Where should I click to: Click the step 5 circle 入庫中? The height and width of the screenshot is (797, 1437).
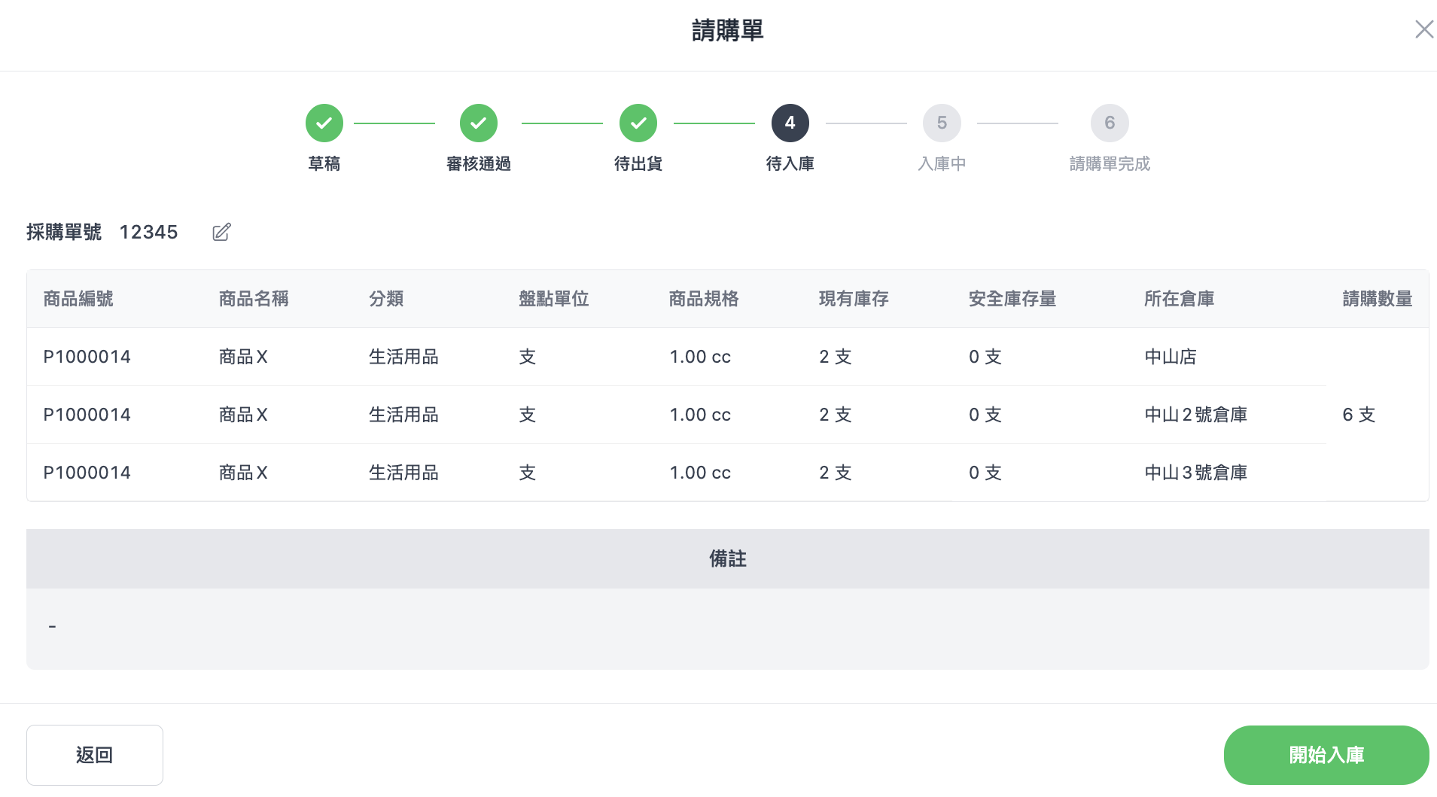(942, 123)
